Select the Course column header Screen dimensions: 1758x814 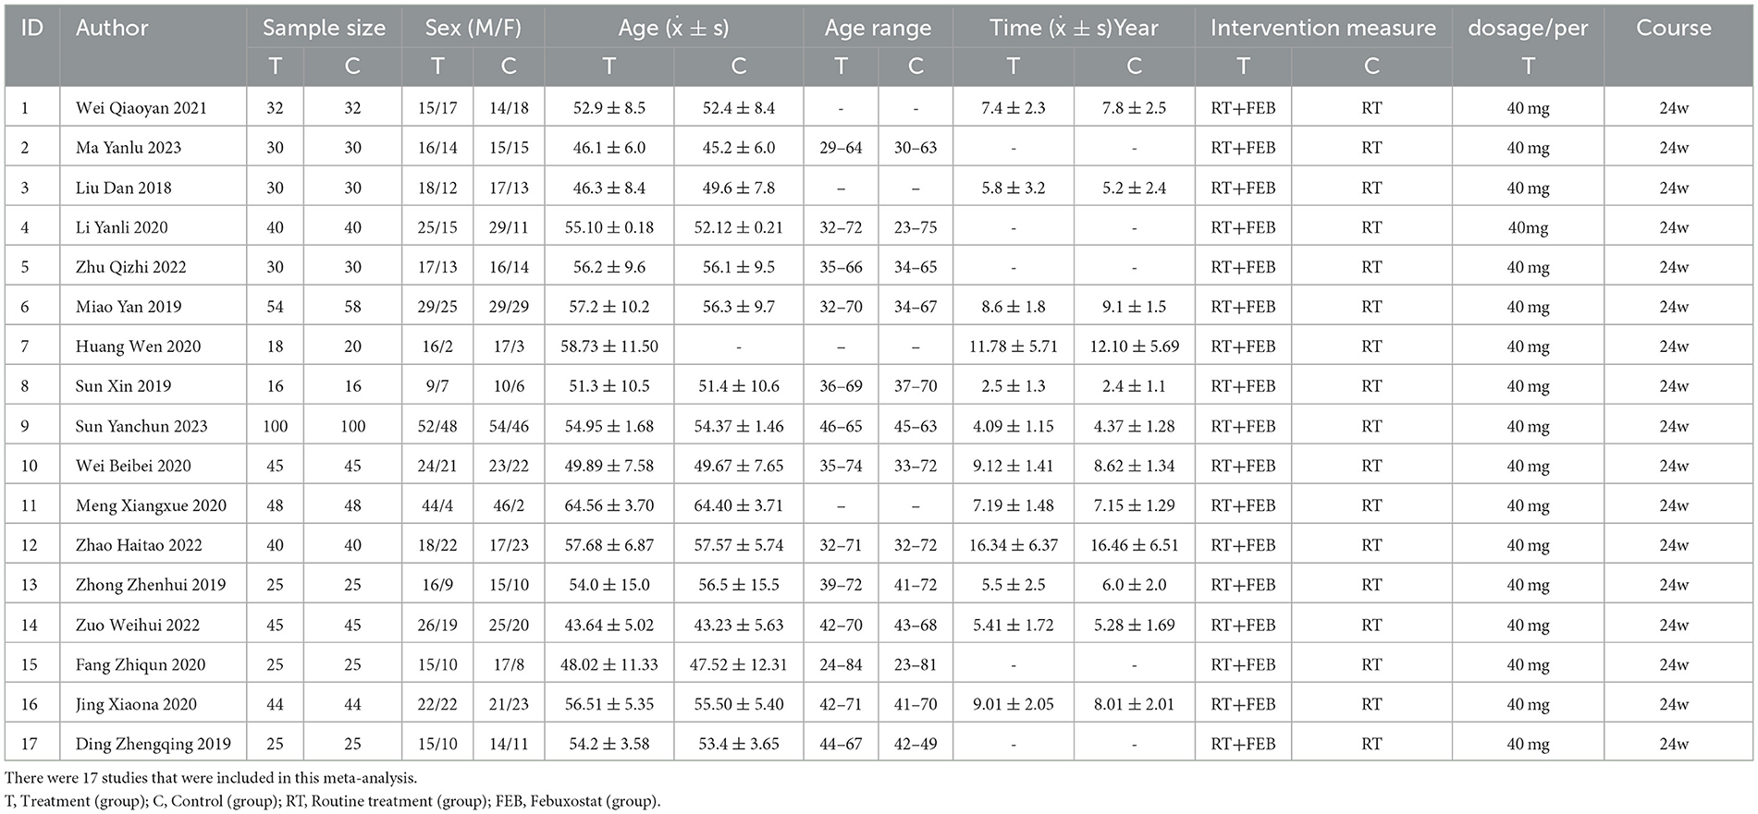pyautogui.click(x=1673, y=29)
